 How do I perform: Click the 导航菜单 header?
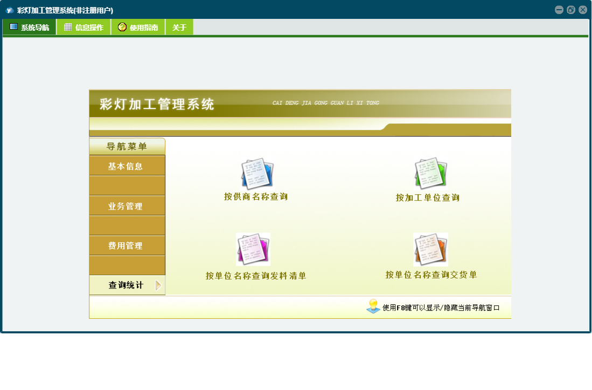coord(127,146)
